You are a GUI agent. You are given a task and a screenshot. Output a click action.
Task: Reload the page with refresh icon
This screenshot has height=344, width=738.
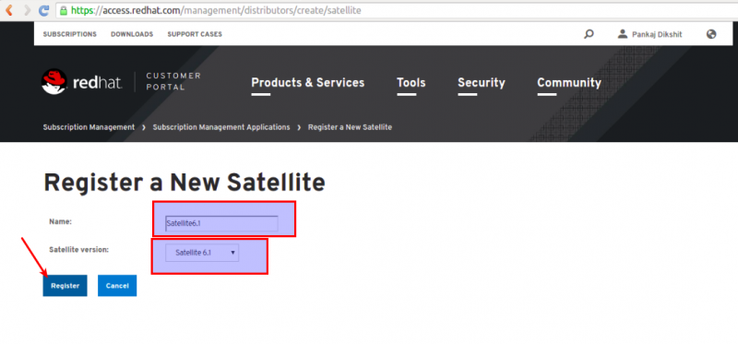coord(43,10)
